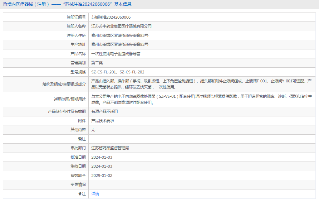Click the 注册人名称 label
The image size is (319, 202).
[x=76, y=26]
